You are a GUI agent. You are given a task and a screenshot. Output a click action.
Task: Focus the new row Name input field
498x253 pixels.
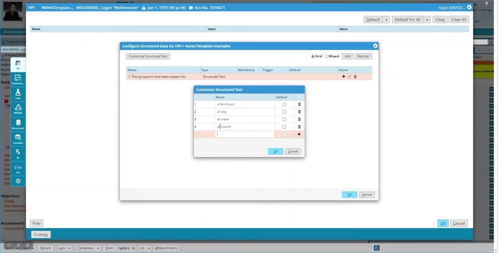(x=245, y=134)
